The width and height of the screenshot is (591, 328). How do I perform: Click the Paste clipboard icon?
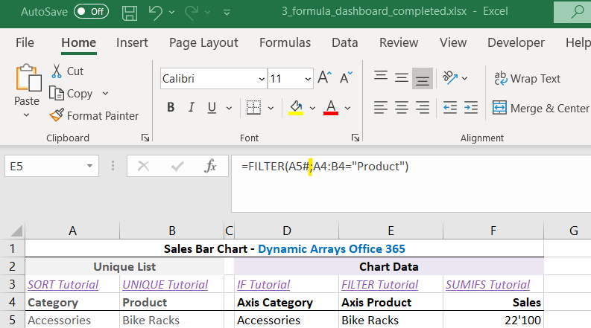(x=28, y=78)
